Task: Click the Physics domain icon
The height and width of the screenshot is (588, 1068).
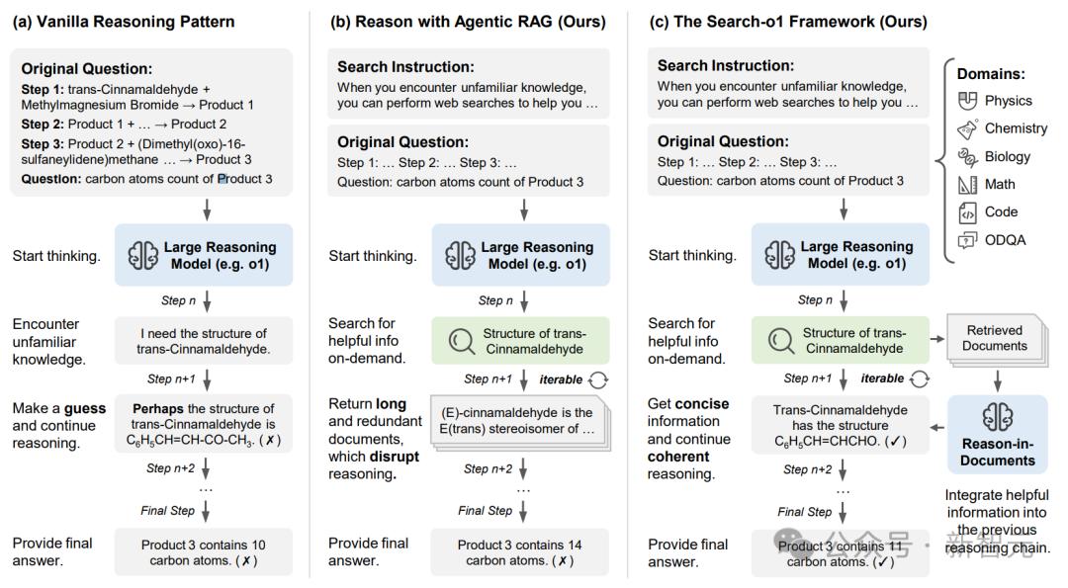Action: point(967,101)
